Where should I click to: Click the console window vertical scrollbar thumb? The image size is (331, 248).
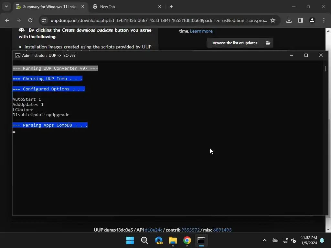(326, 68)
